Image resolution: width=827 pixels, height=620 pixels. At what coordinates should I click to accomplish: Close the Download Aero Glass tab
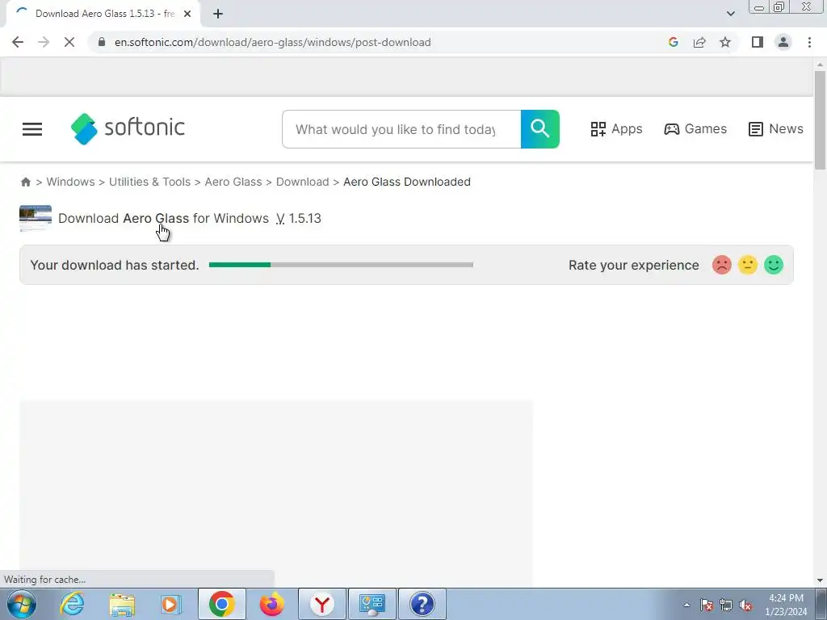[x=187, y=14]
